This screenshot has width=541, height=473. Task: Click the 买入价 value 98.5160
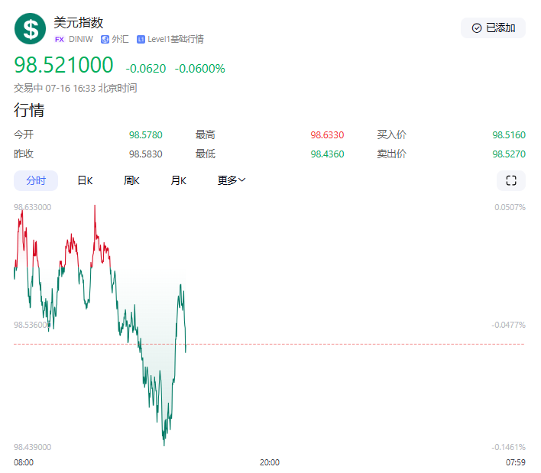509,135
